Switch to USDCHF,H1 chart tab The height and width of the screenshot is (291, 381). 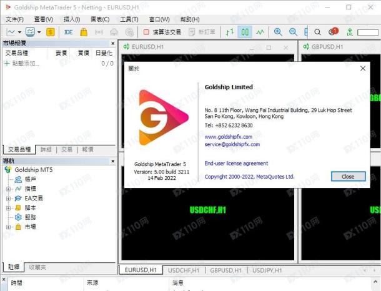coord(184,270)
